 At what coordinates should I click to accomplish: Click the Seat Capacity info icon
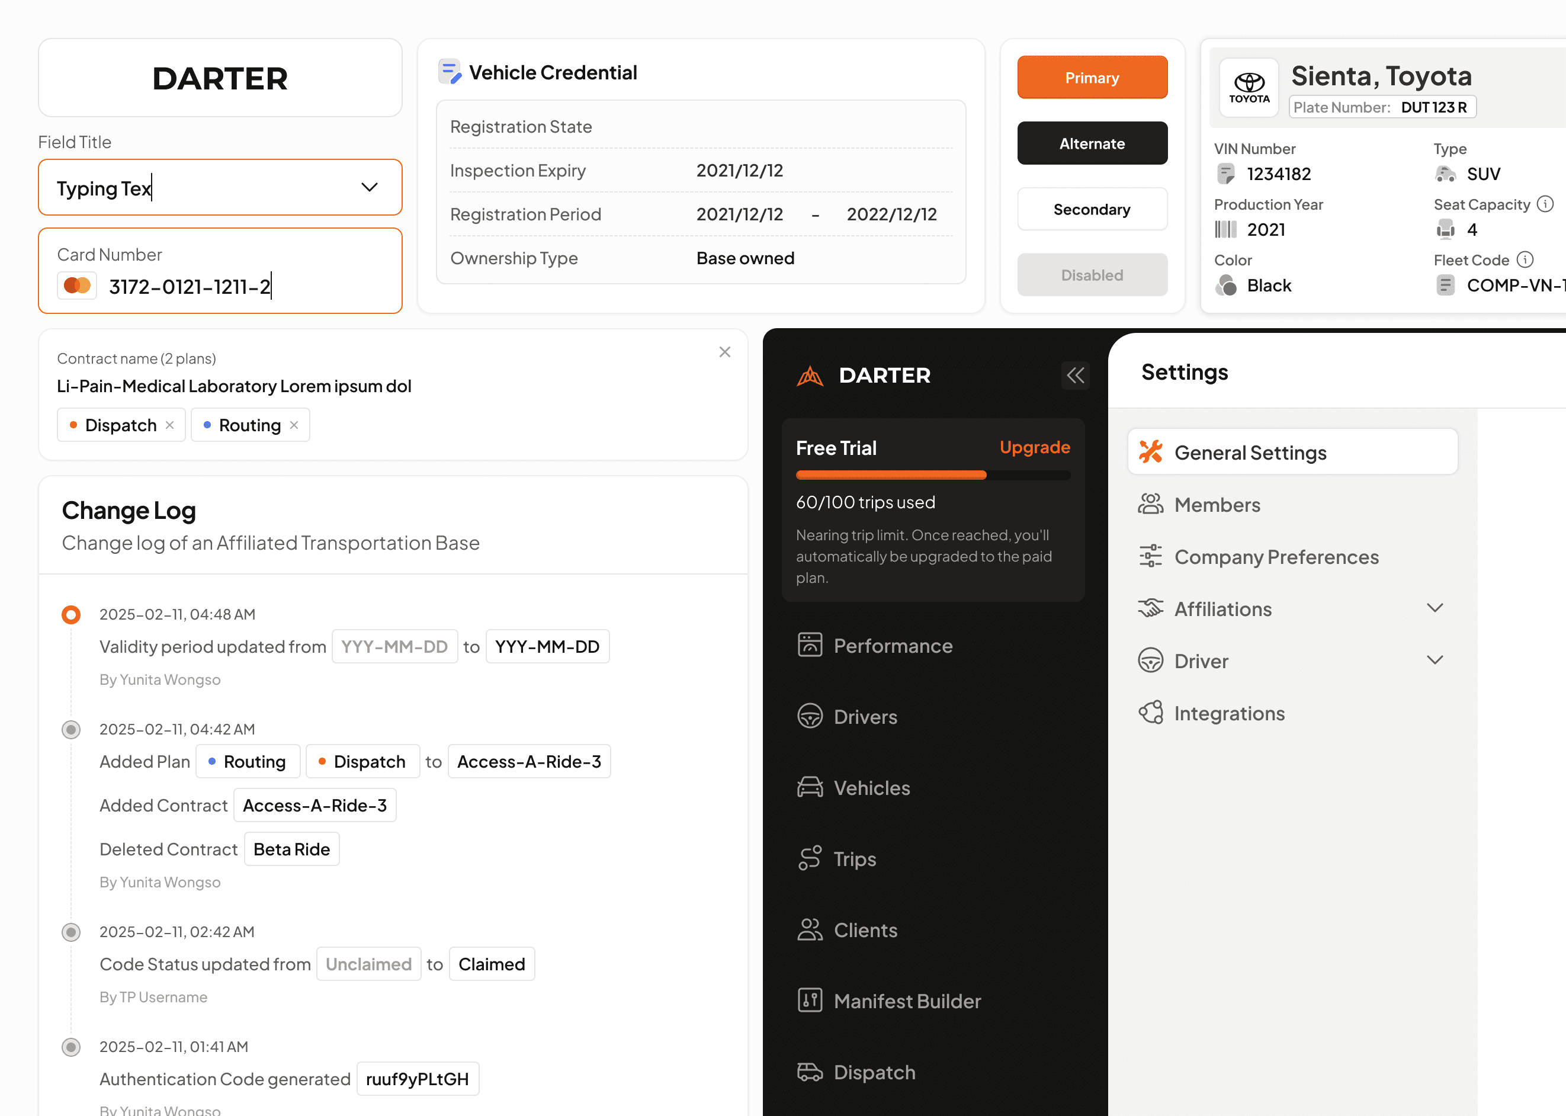pos(1545,204)
